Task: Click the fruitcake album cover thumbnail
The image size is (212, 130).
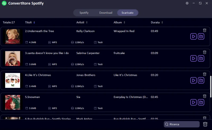Action: tap(12, 58)
